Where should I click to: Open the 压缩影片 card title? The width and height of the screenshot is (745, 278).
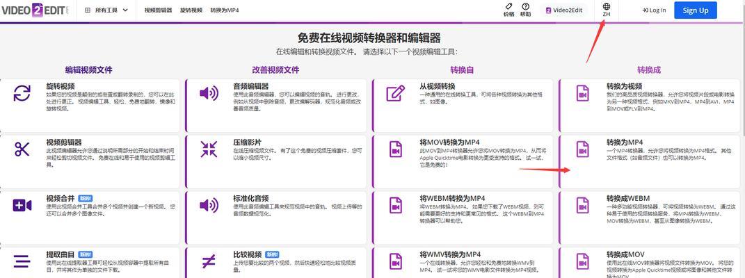tap(247, 142)
